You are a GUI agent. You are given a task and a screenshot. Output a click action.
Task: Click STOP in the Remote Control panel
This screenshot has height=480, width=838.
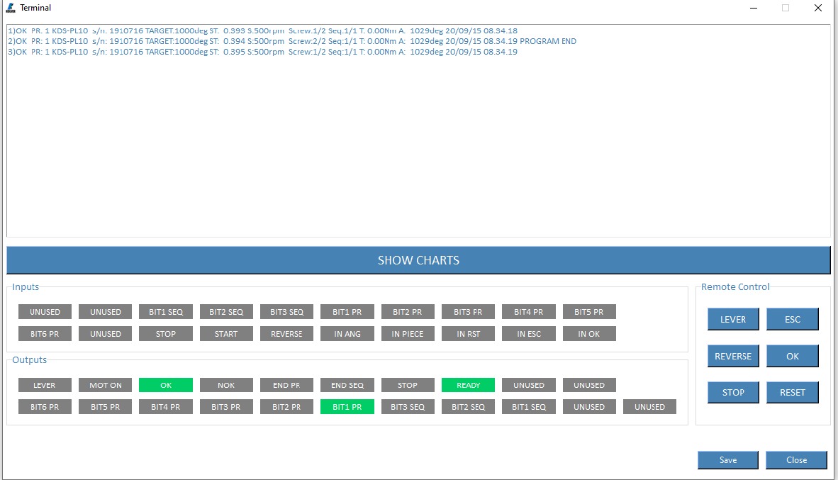click(x=733, y=392)
